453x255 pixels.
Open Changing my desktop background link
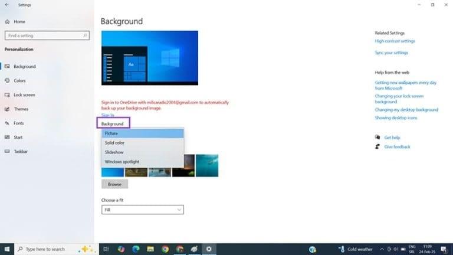pyautogui.click(x=406, y=110)
